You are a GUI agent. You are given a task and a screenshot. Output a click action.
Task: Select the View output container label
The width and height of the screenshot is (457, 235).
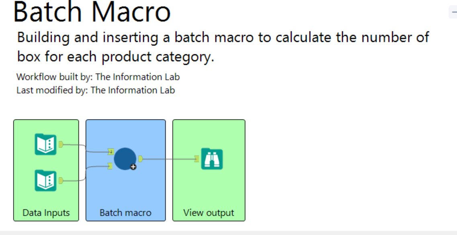pos(209,212)
